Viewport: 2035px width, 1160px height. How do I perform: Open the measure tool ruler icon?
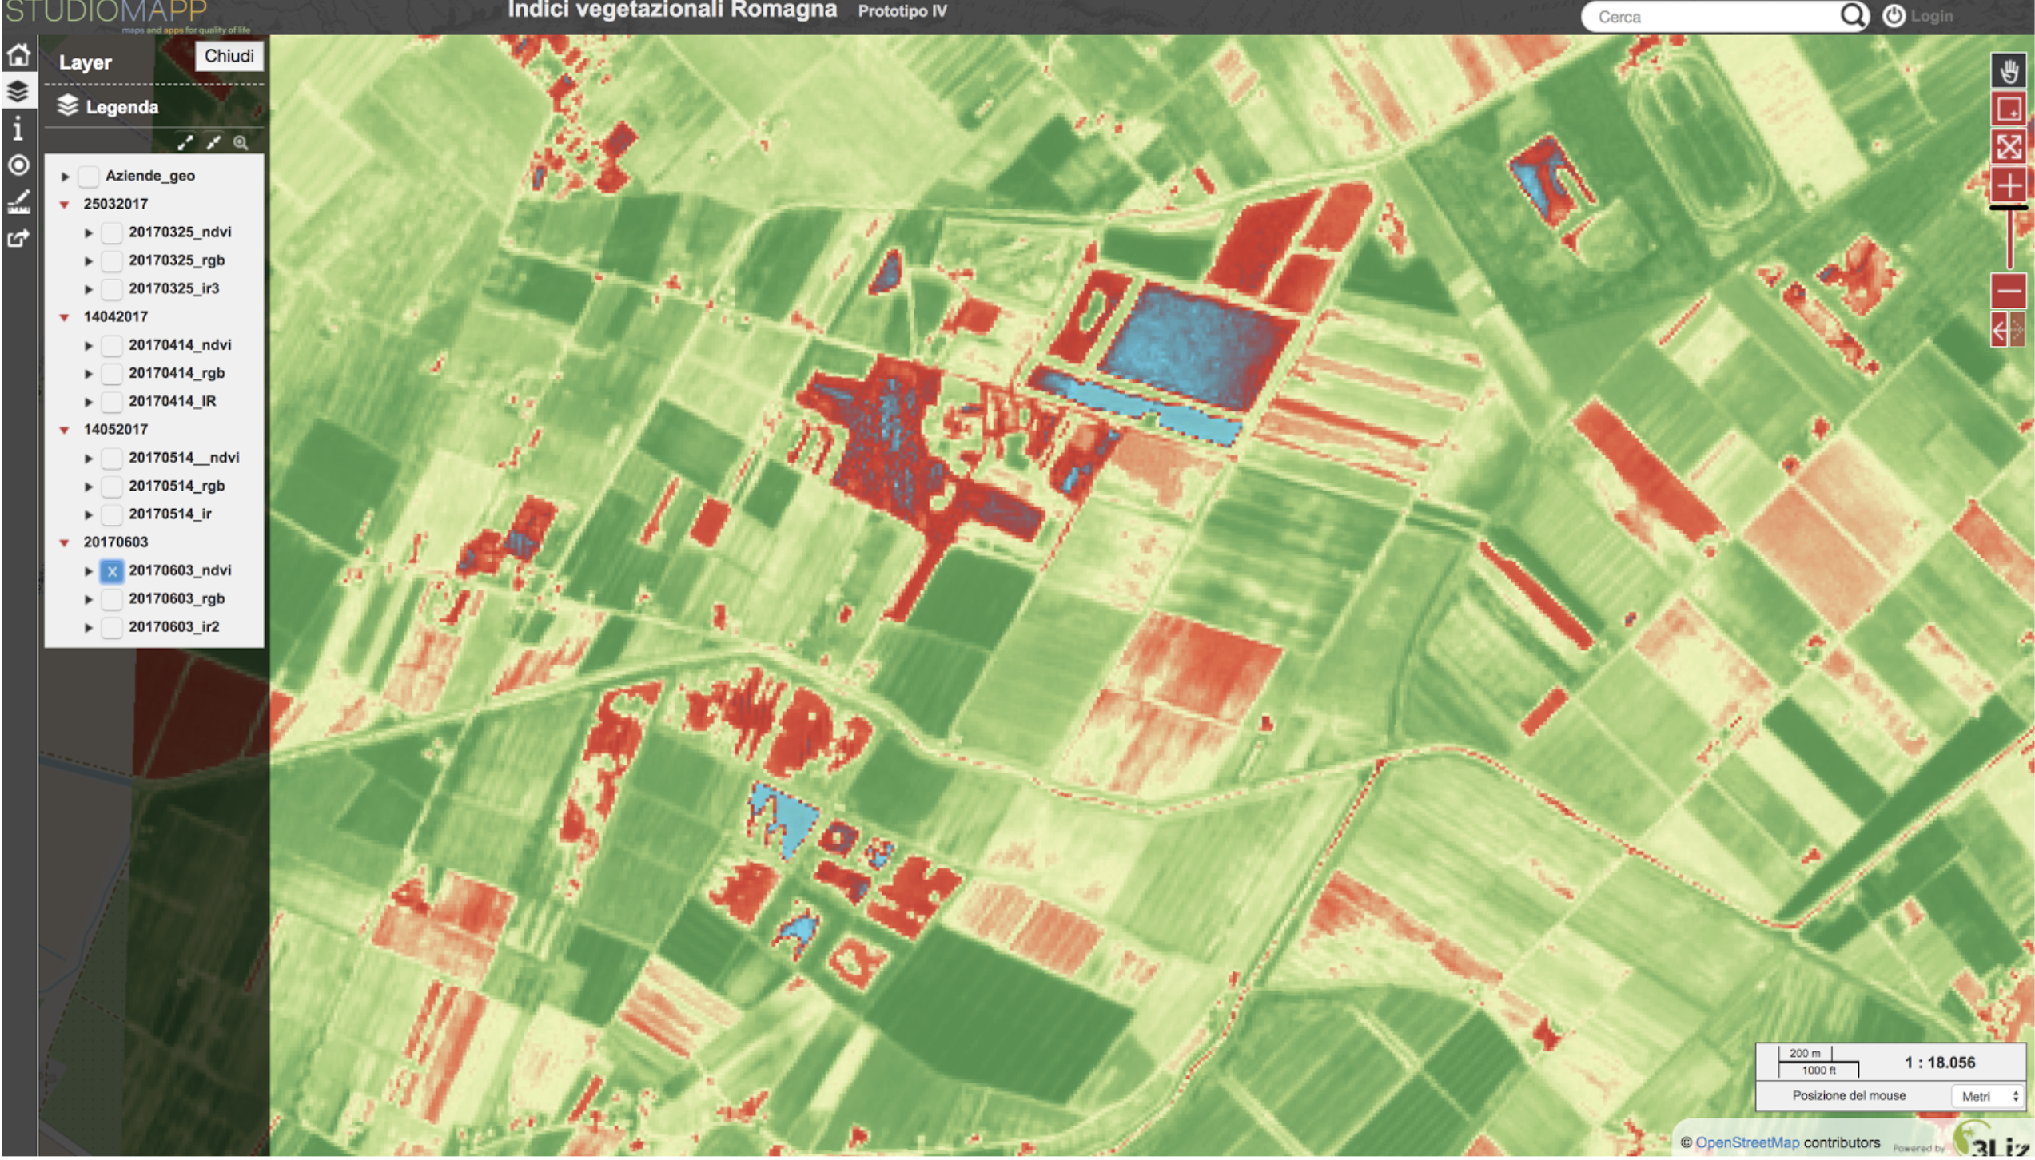click(x=18, y=202)
